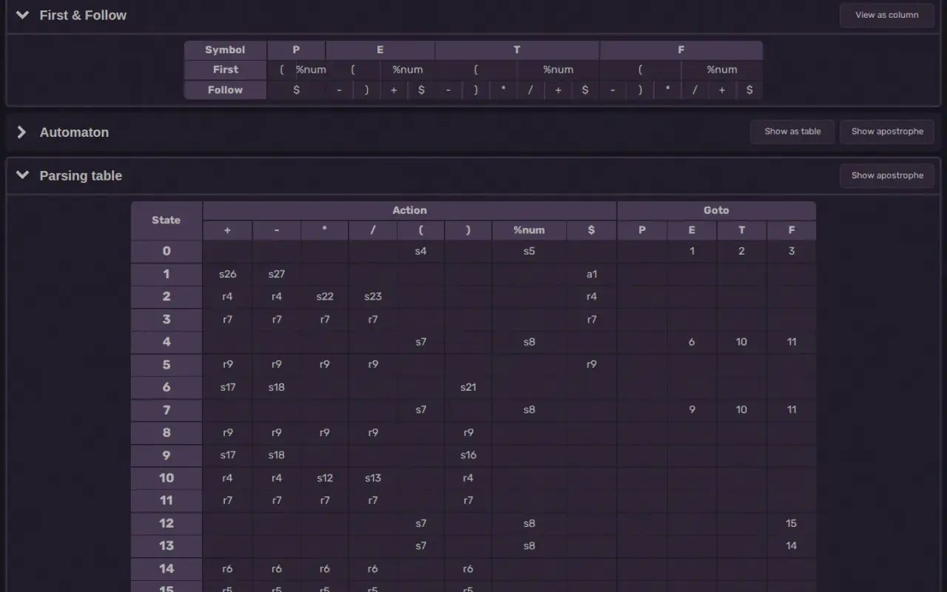Click the State column header
This screenshot has width=947, height=592.
(166, 221)
